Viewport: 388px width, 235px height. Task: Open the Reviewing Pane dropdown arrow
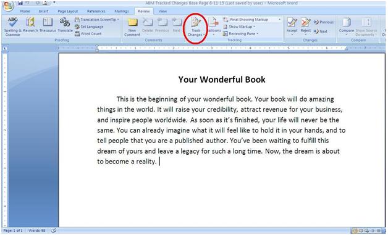click(258, 33)
